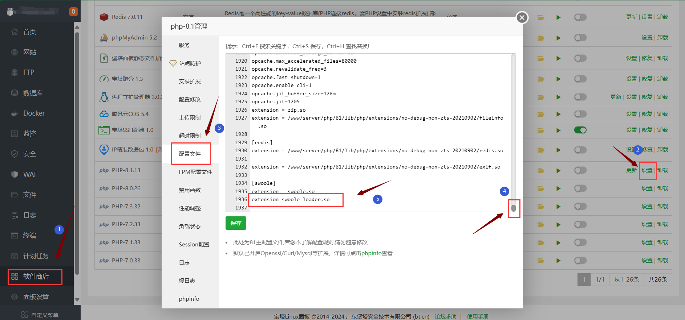Click the 进程守护管理器 penguin icon

click(104, 97)
